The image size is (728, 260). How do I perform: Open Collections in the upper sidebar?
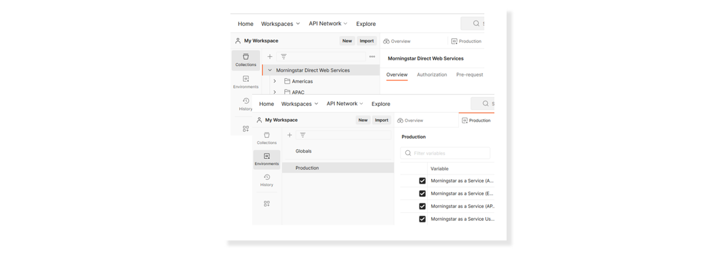[245, 60]
